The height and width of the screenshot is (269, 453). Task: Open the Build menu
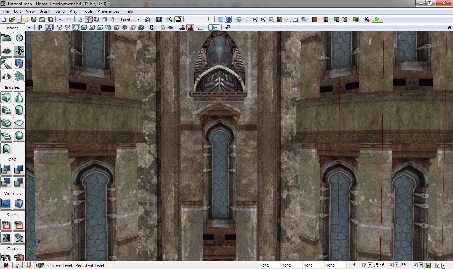(x=60, y=11)
